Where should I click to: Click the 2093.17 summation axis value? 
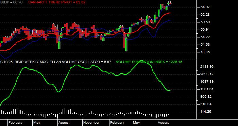coord(206,74)
